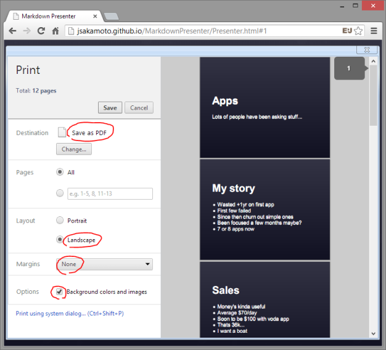Click the Change... destination button
386x350 pixels.
(74, 149)
